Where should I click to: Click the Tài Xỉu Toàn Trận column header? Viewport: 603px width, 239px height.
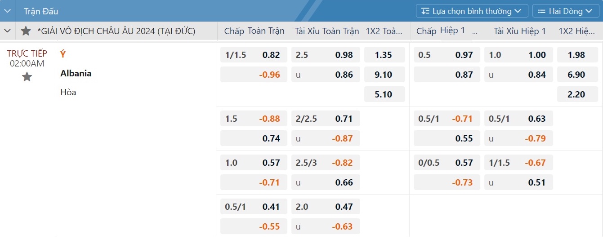click(x=327, y=31)
